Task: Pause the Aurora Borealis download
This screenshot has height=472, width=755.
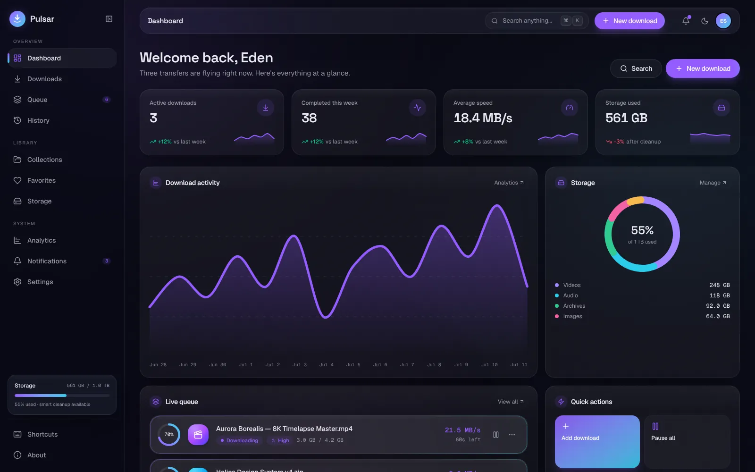Action: coord(496,435)
